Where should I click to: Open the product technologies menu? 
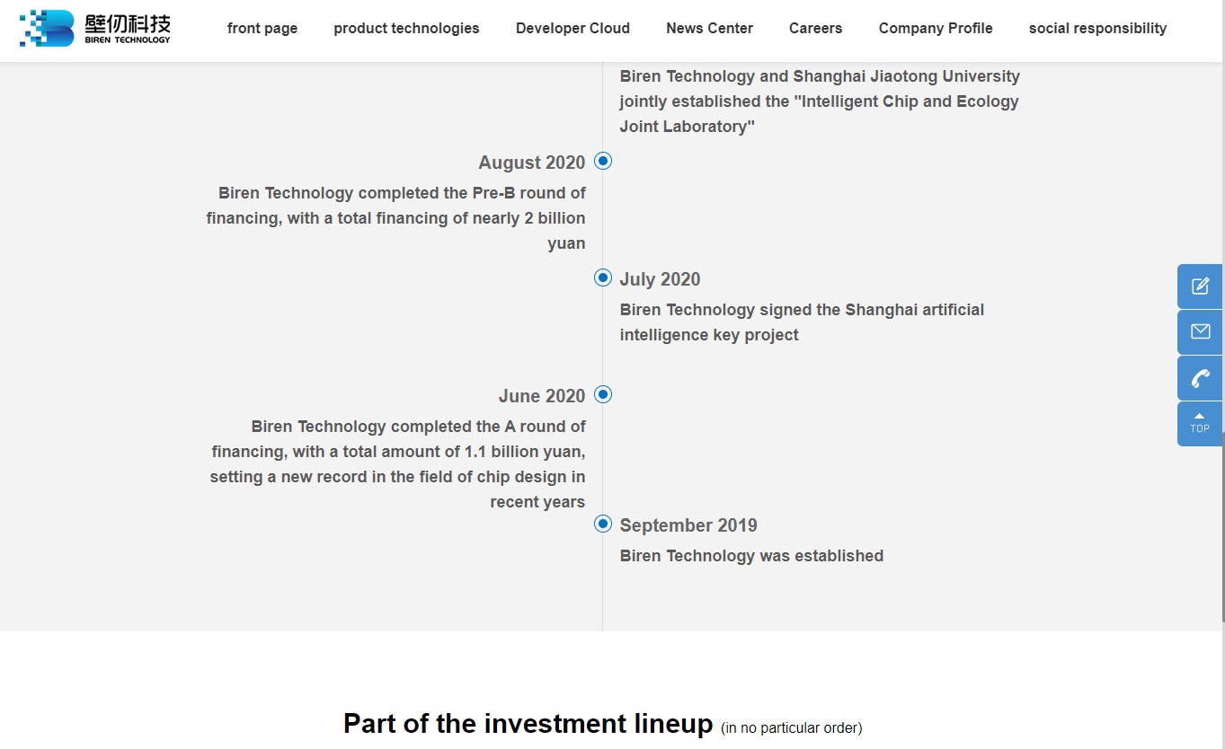[406, 28]
